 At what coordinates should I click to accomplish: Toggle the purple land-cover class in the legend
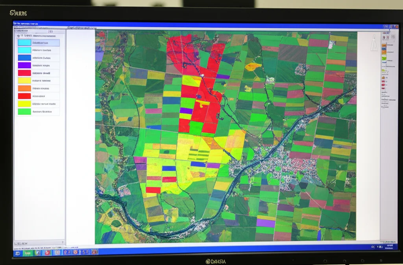coord(24,65)
